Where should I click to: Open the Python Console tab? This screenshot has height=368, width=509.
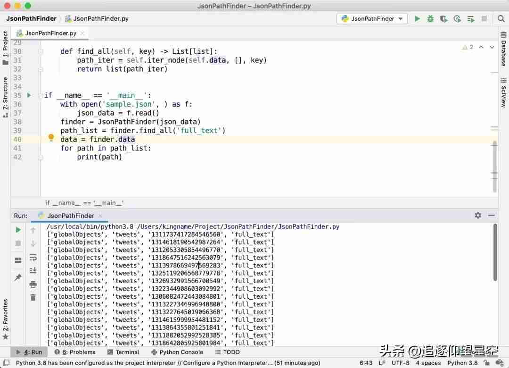click(x=177, y=352)
